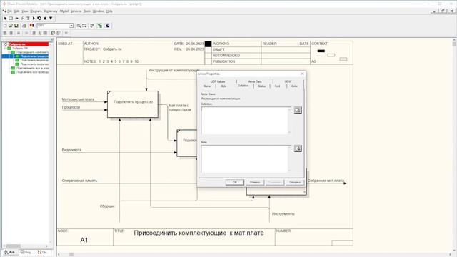Save the model with the floppy icon
The width and height of the screenshot is (457, 257).
pos(16,26)
